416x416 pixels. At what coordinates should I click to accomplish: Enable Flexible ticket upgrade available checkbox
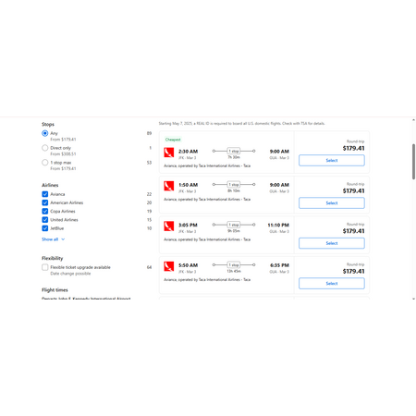tap(45, 267)
